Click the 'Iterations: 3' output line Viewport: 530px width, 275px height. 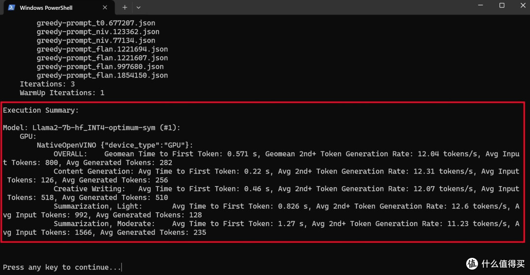[47, 84]
